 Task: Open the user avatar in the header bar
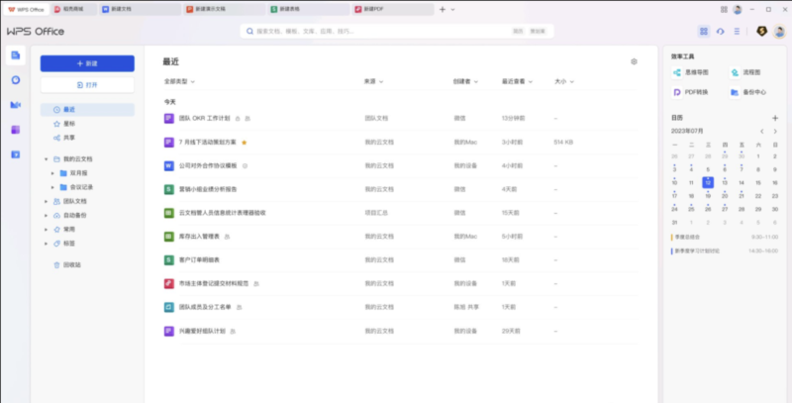click(779, 32)
